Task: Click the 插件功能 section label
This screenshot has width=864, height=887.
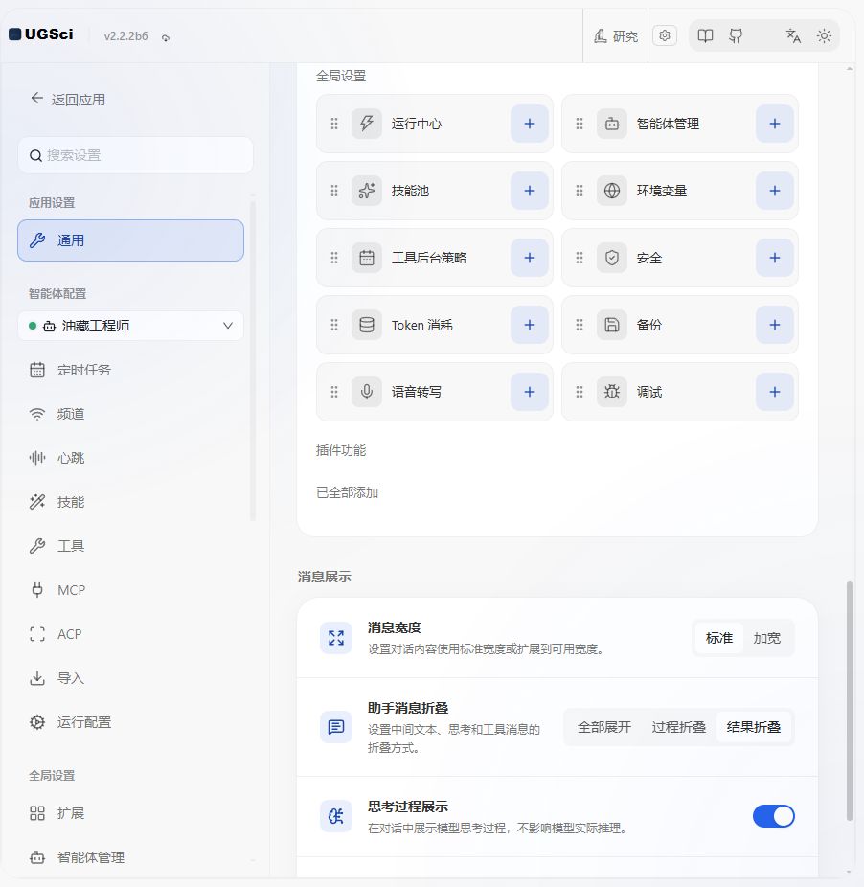Action: pyautogui.click(x=341, y=450)
